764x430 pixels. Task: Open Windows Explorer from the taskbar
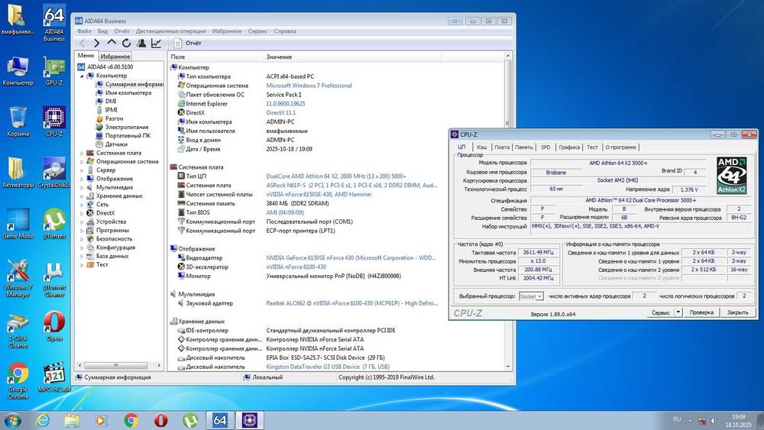72,420
